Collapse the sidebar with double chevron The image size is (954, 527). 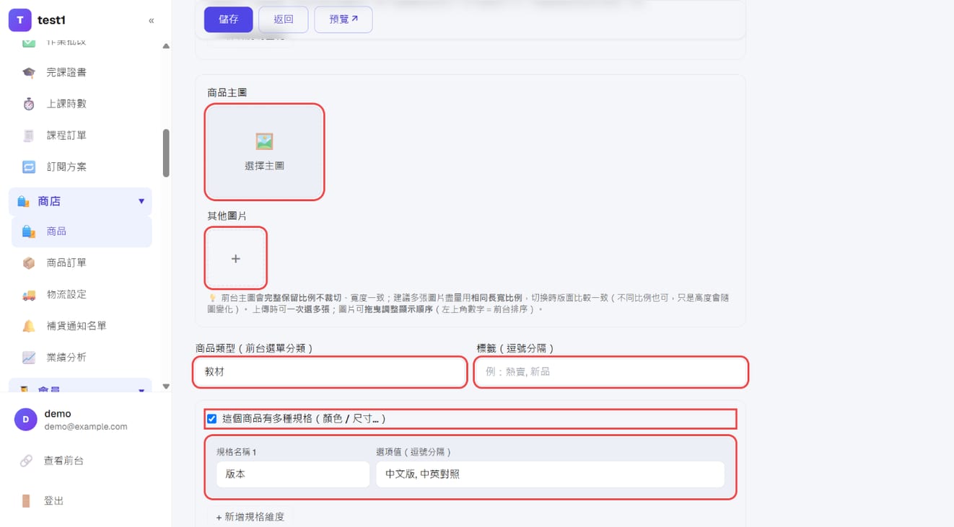pos(151,20)
